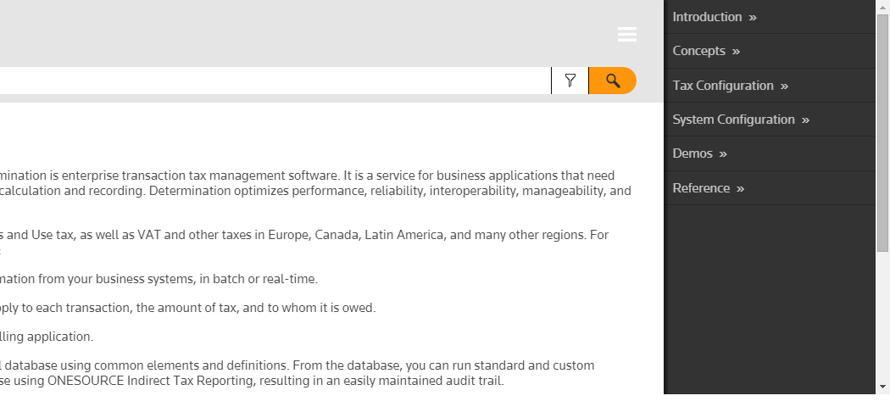890x418 pixels.
Task: Click the scrollbar up arrow
Action: tap(882, 6)
